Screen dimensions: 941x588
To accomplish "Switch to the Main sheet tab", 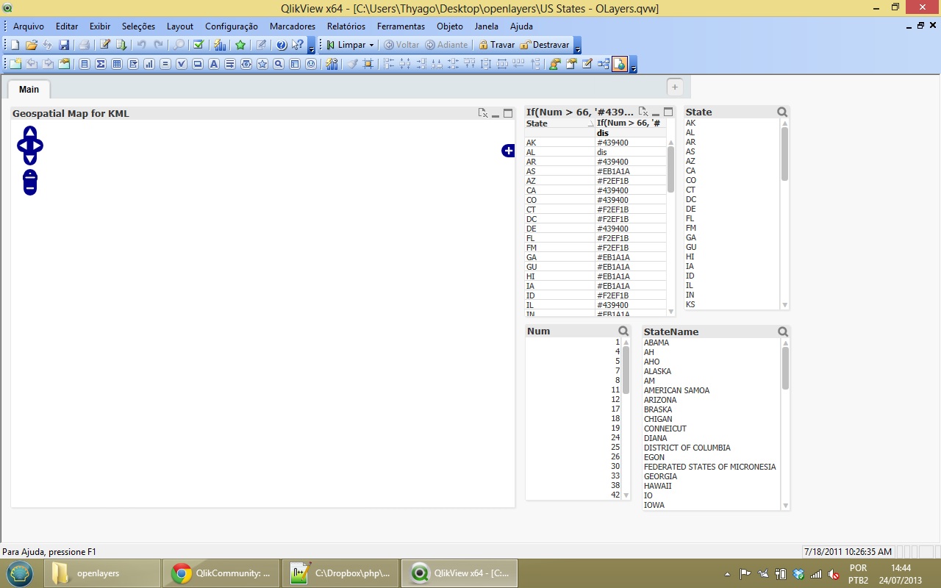I will click(29, 89).
